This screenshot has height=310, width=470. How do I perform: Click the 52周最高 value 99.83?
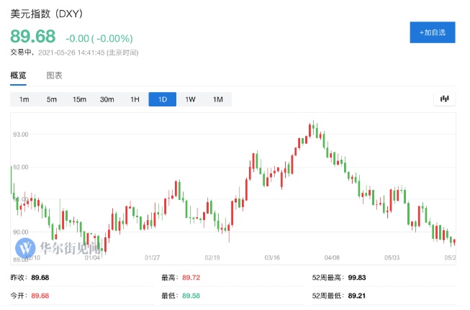coord(358,277)
